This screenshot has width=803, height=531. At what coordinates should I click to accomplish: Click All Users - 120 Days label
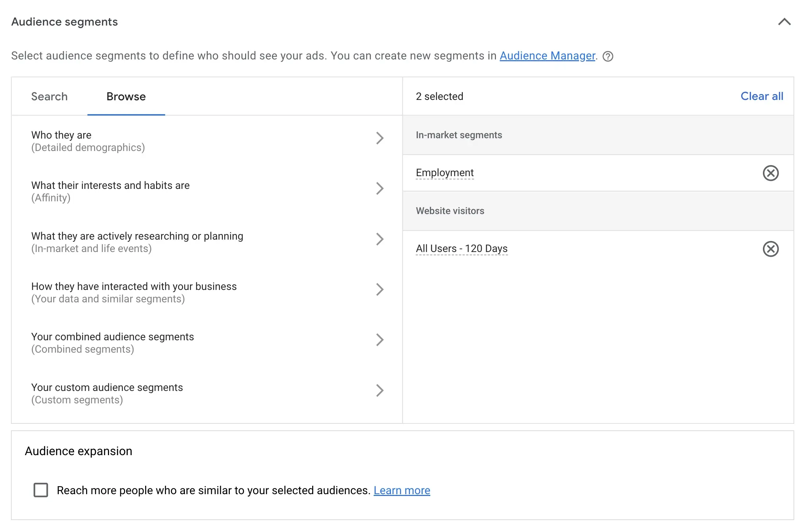[462, 248]
